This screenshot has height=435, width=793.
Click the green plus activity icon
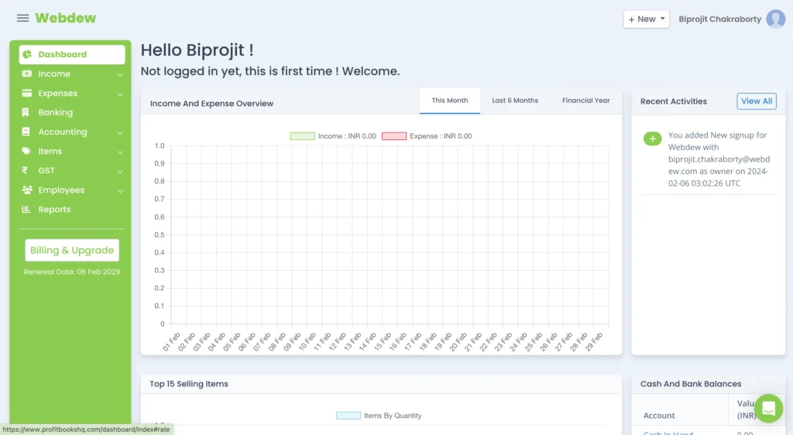tap(652, 139)
